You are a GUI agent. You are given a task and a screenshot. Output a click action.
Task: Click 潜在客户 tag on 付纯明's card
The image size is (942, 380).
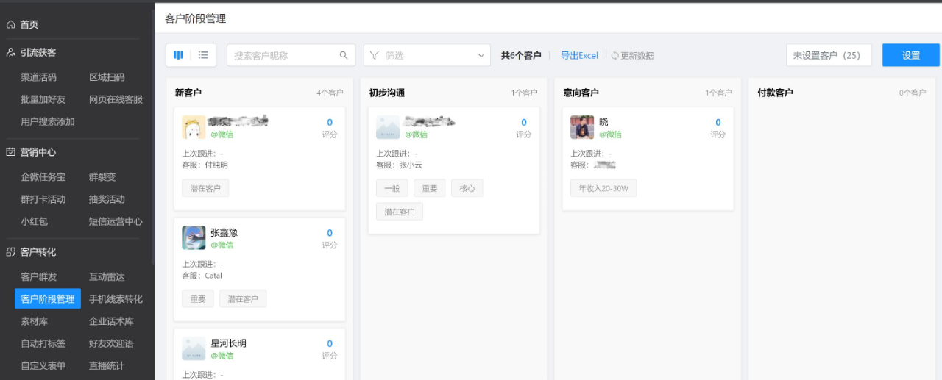(x=205, y=188)
